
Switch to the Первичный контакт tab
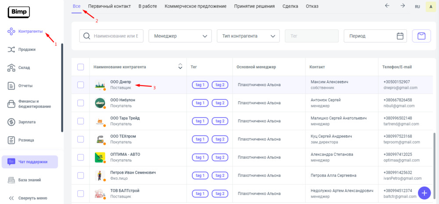[x=110, y=6]
